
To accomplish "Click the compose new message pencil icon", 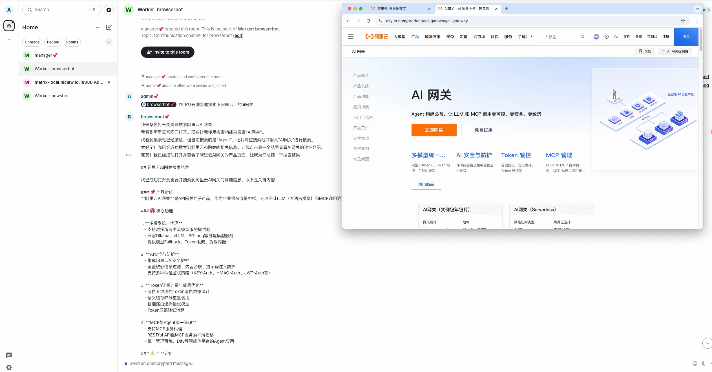I will [109, 27].
